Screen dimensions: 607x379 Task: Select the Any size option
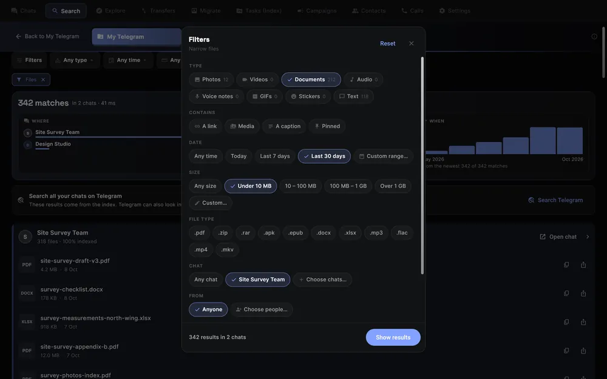(x=205, y=186)
